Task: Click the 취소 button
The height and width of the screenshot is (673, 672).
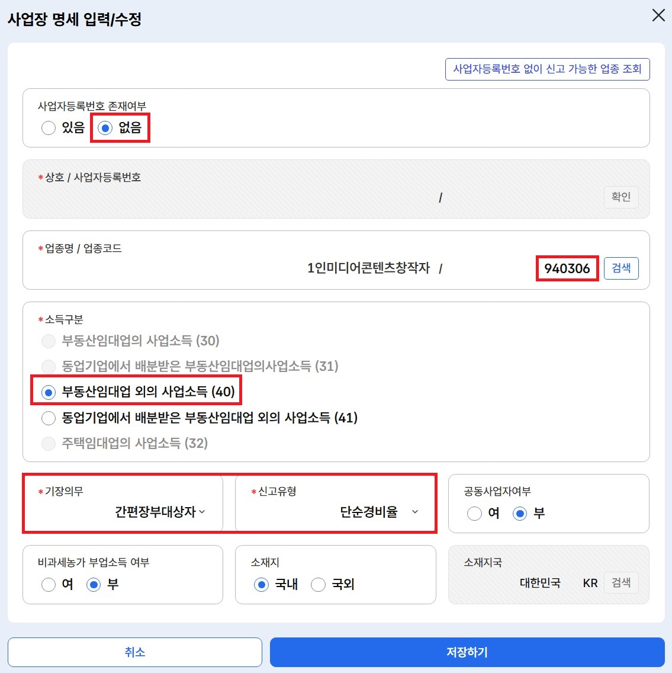Action: click(134, 652)
